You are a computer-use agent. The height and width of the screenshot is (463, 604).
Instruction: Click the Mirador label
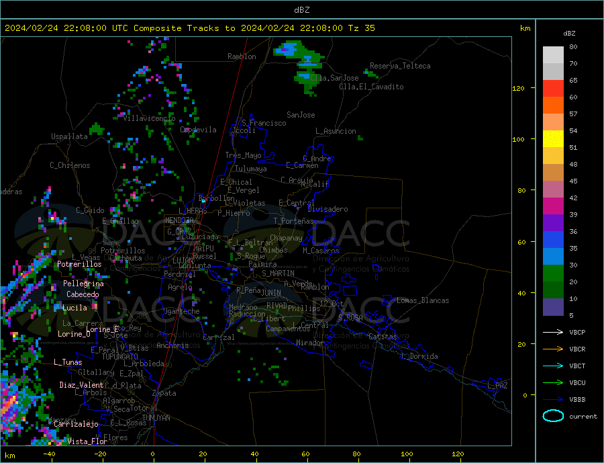(310, 343)
